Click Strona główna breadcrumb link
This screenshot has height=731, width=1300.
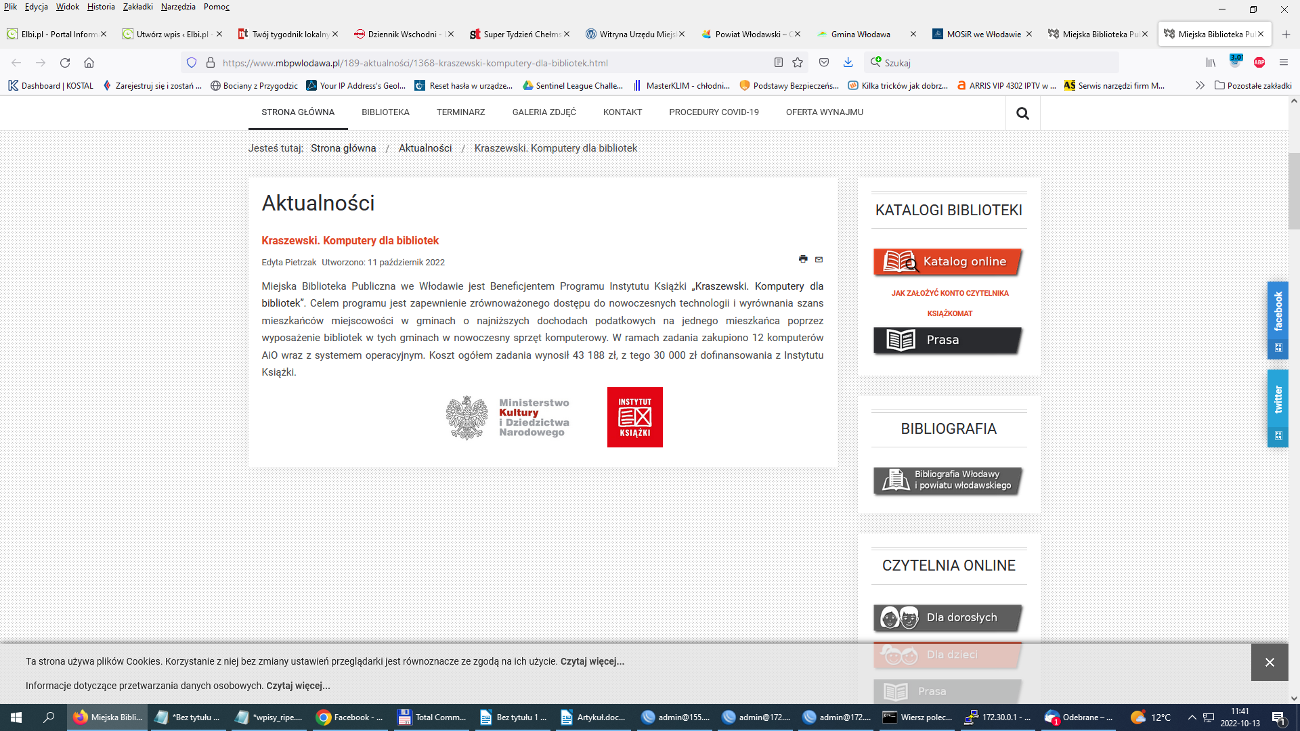click(343, 148)
